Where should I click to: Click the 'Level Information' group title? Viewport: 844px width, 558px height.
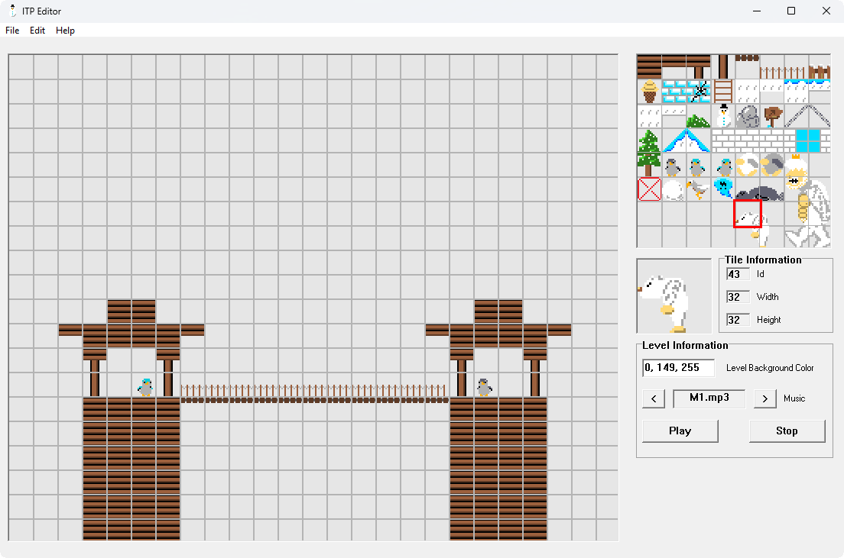click(x=685, y=346)
